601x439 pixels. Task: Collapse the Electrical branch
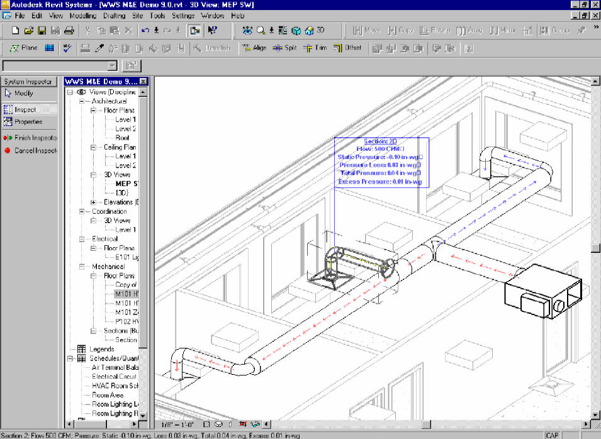click(x=82, y=239)
